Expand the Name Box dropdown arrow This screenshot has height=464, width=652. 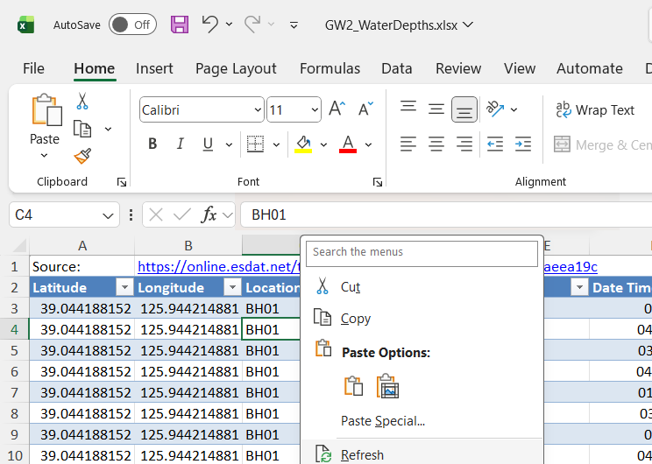[109, 214]
